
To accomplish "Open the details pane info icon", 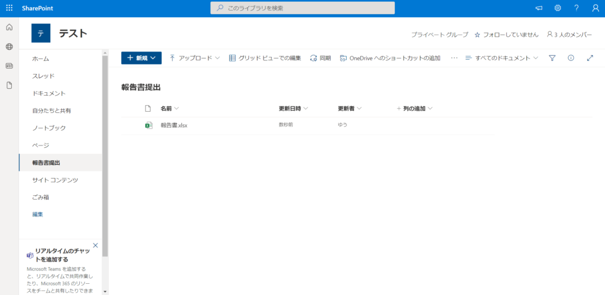I will coord(571,58).
